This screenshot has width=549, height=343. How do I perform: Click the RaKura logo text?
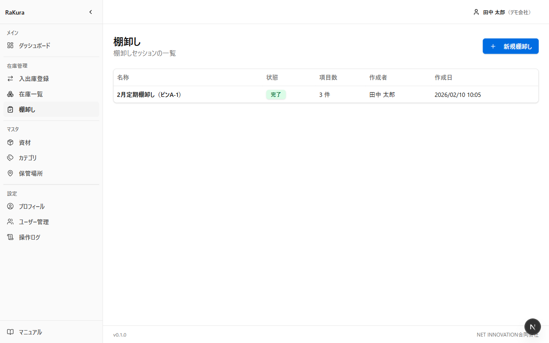(x=15, y=12)
